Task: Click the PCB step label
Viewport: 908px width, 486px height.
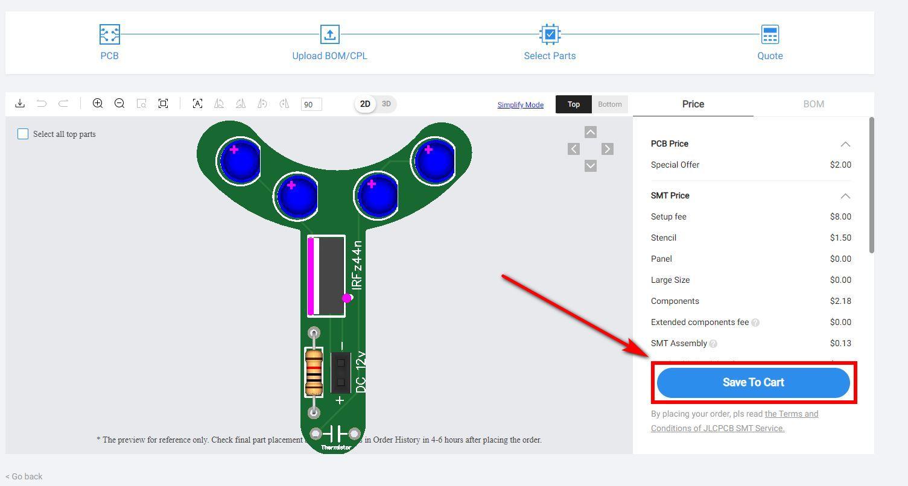Action: 110,55
